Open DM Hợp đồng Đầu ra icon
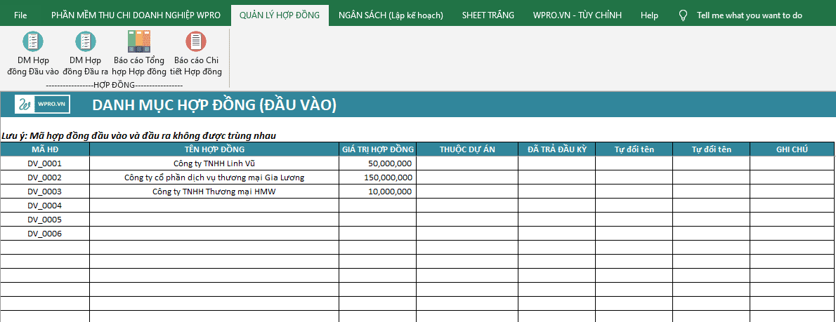The image size is (836, 322). pyautogui.click(x=85, y=41)
